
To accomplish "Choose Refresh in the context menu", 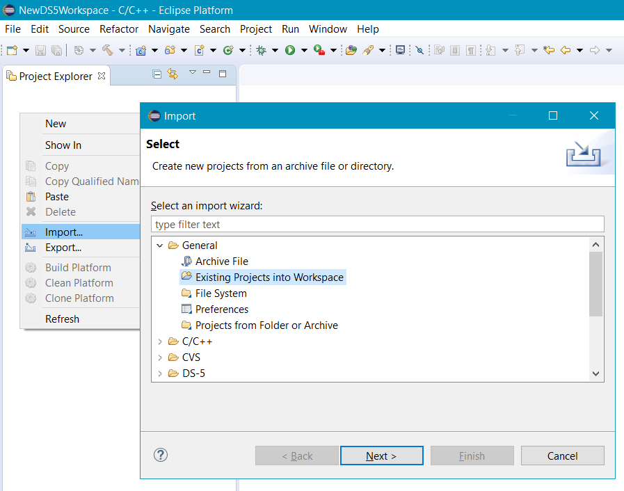I will click(x=81, y=319).
